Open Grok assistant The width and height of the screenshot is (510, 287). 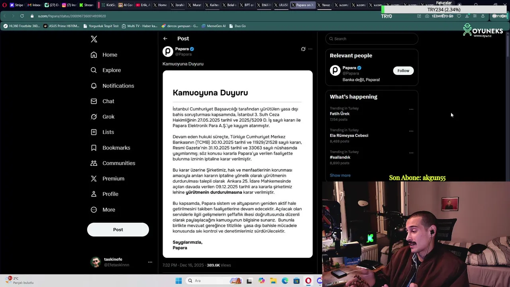coord(102,117)
